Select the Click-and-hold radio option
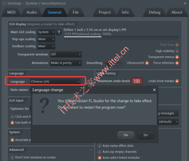Viewport: 189px width, 161px height. pyautogui.click(x=12, y=117)
